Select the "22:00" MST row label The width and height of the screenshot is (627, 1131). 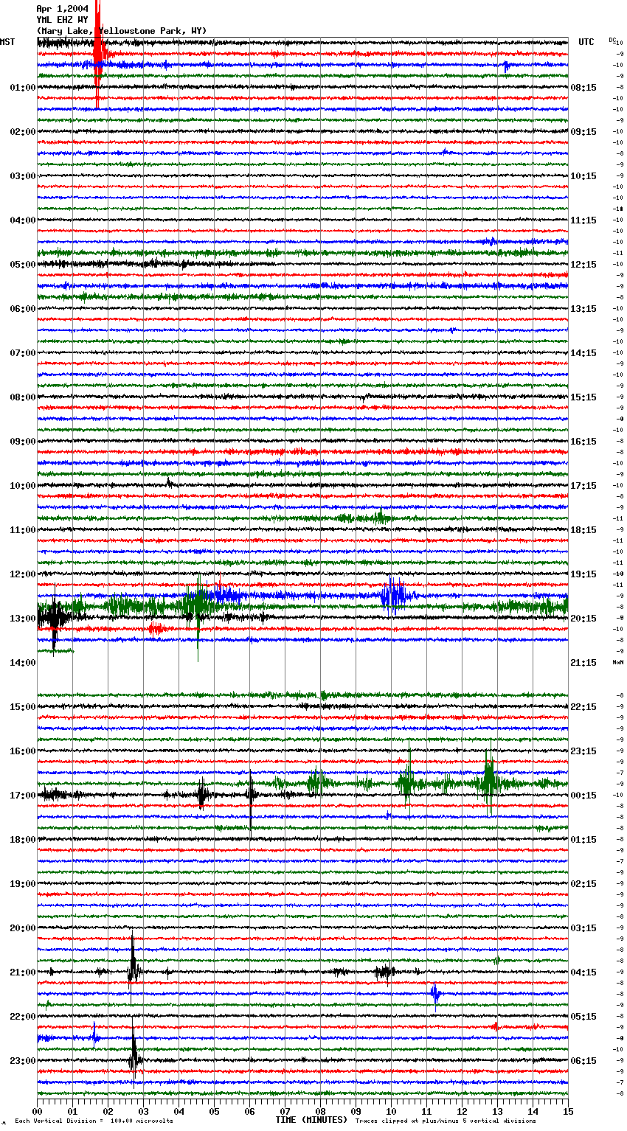coord(23,1017)
